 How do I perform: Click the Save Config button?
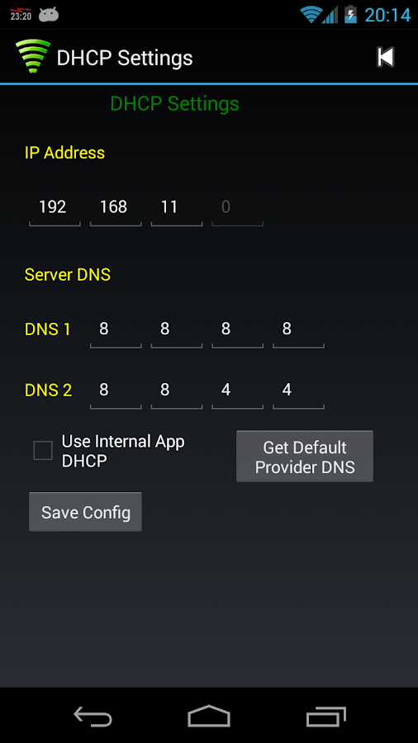pos(85,512)
